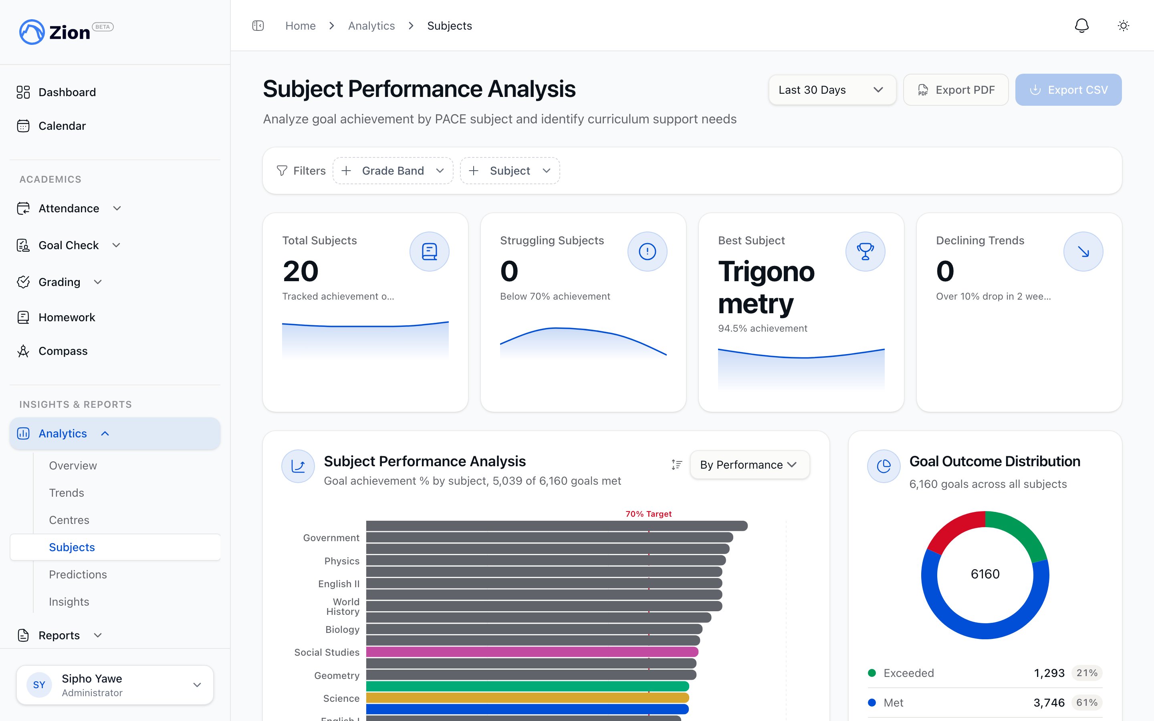Open the Calendar page
This screenshot has height=721, width=1154.
[115, 126]
